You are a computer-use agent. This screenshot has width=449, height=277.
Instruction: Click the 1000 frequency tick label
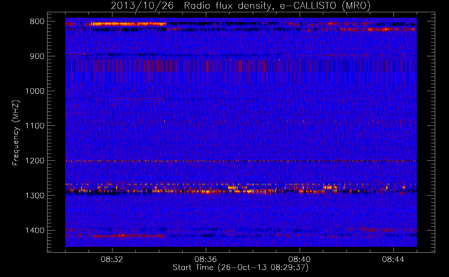pos(35,91)
